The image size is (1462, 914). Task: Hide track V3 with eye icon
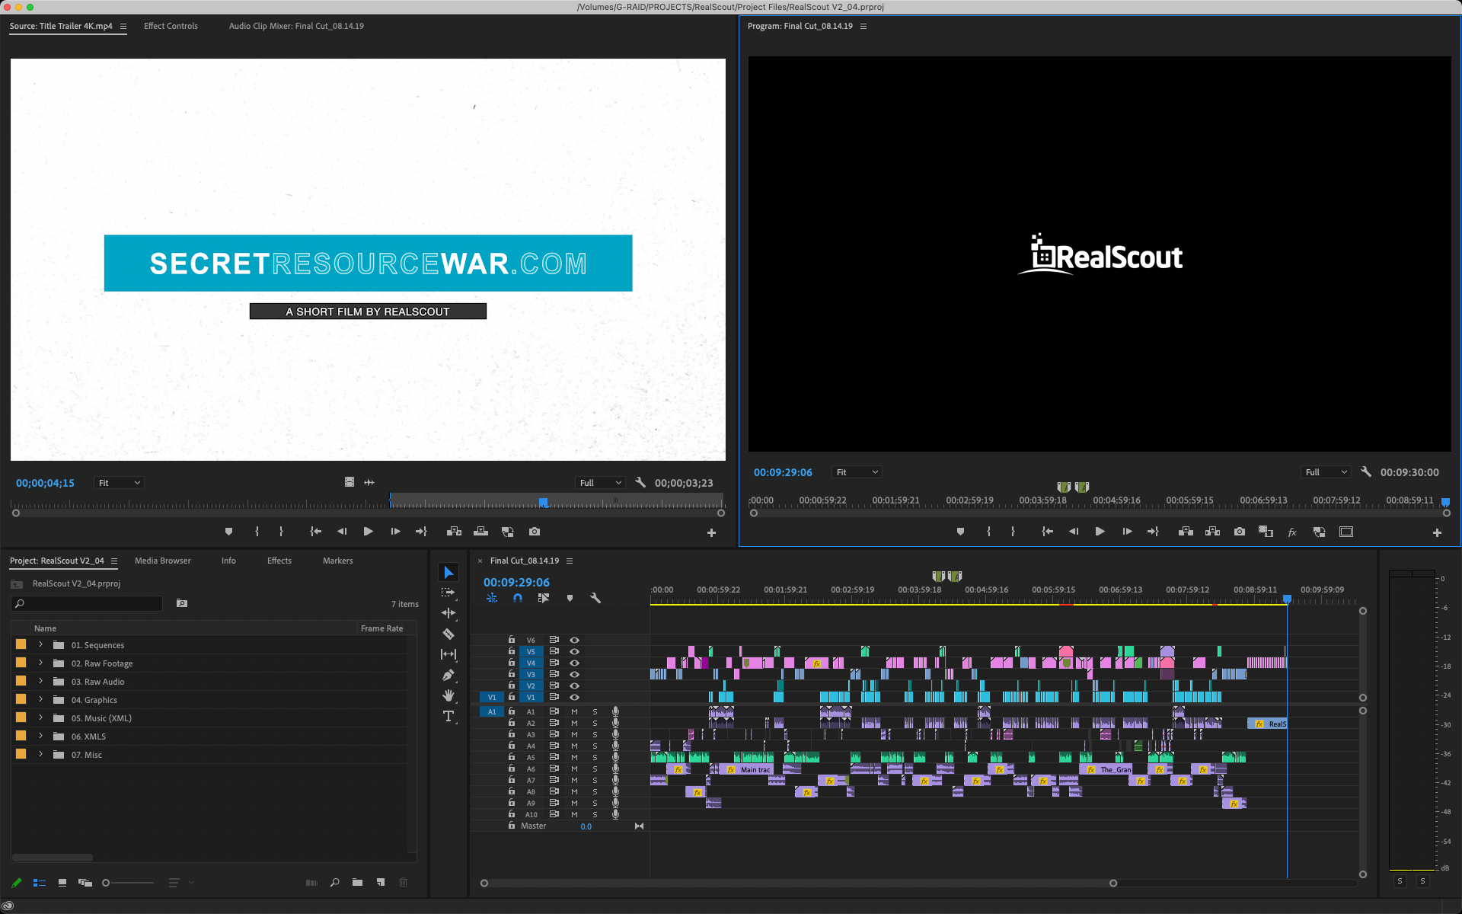click(574, 674)
